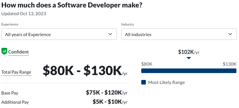
Task: Click the dotted-underlined Confident label
Action: pos(18,52)
